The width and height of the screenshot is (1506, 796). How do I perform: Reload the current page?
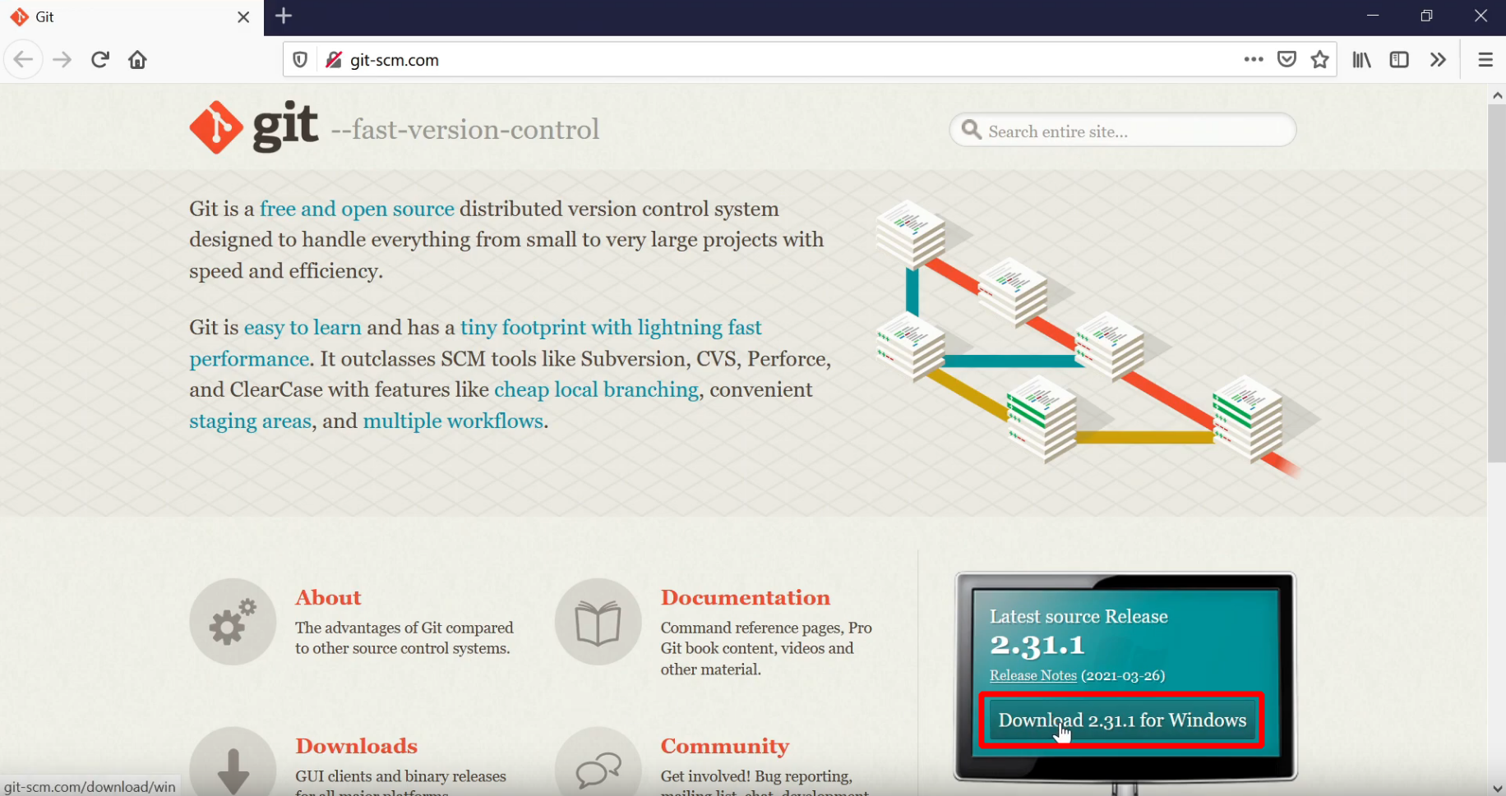point(100,60)
